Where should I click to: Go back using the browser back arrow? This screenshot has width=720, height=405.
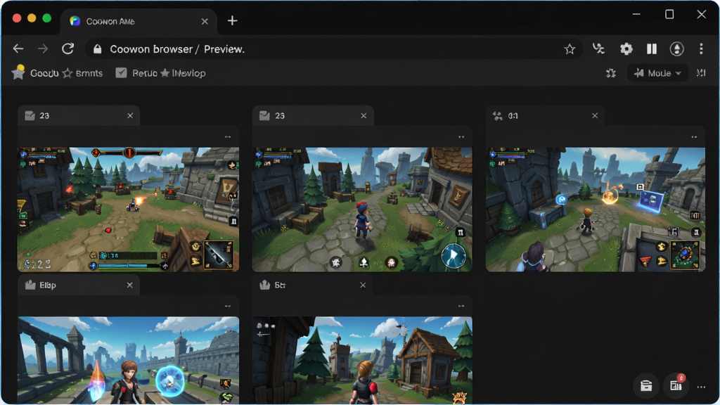pos(18,49)
